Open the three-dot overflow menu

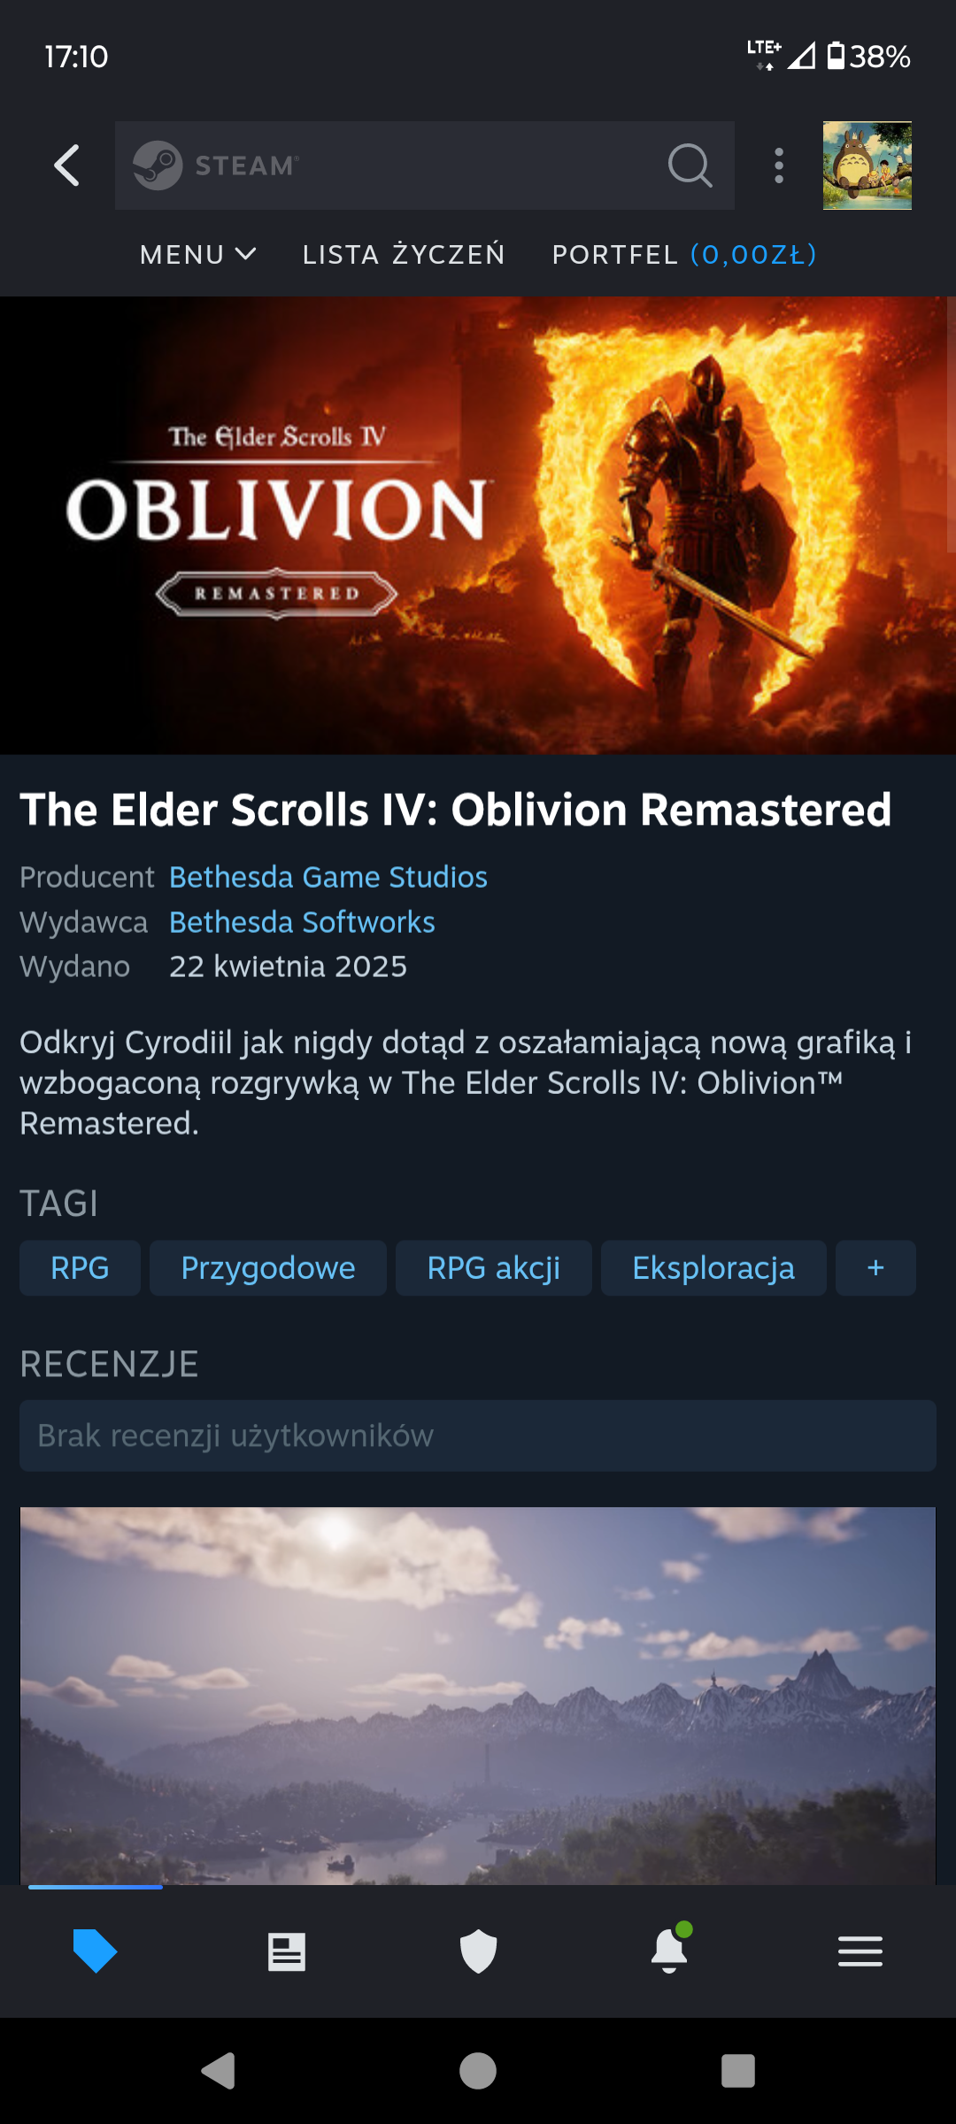tap(779, 165)
